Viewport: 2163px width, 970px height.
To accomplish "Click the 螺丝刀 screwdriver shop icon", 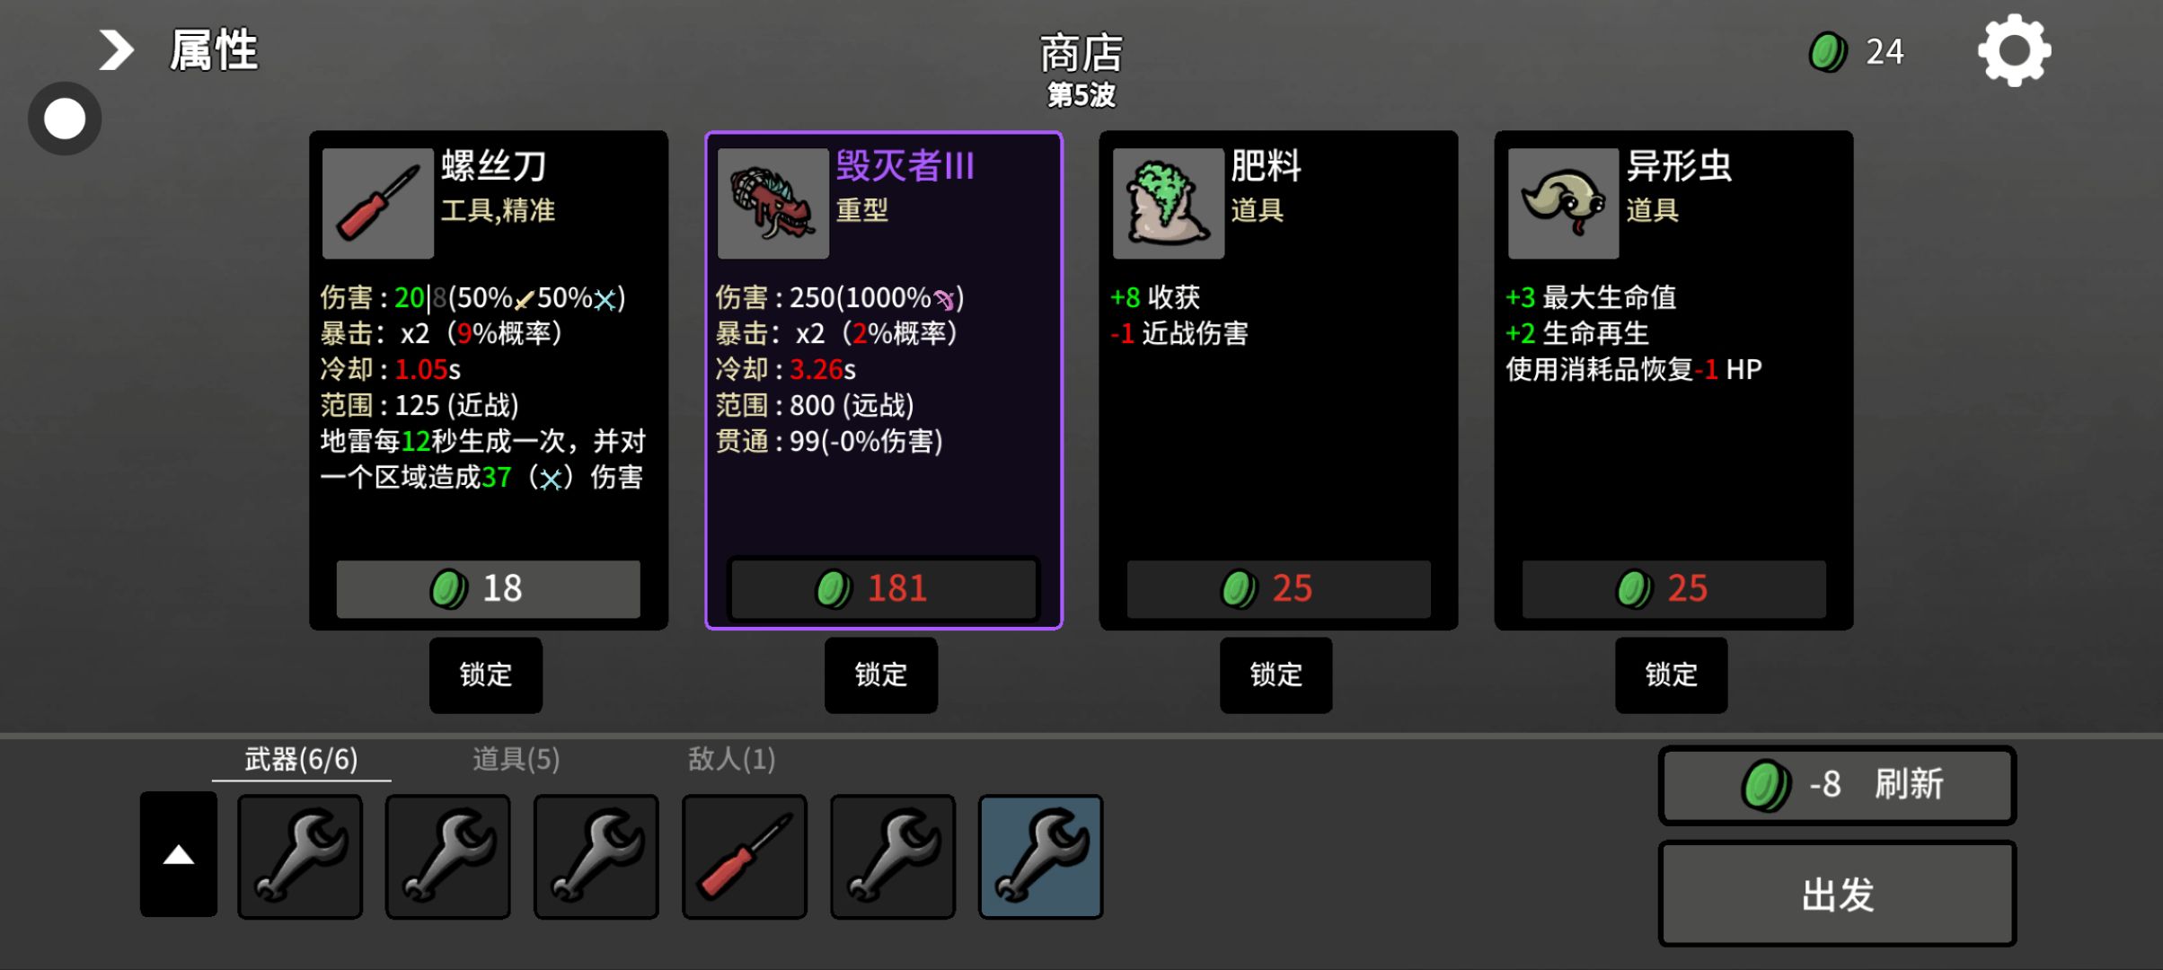I will point(377,203).
